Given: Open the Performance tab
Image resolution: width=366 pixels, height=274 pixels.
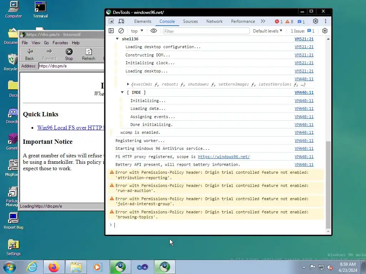Looking at the screenshot, I should click(x=243, y=21).
